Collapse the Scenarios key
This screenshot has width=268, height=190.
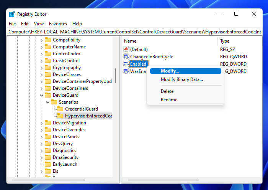[x=48, y=102]
